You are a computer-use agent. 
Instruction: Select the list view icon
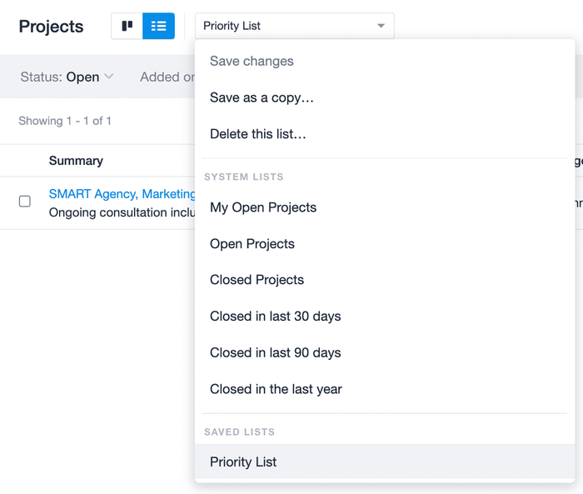158,26
